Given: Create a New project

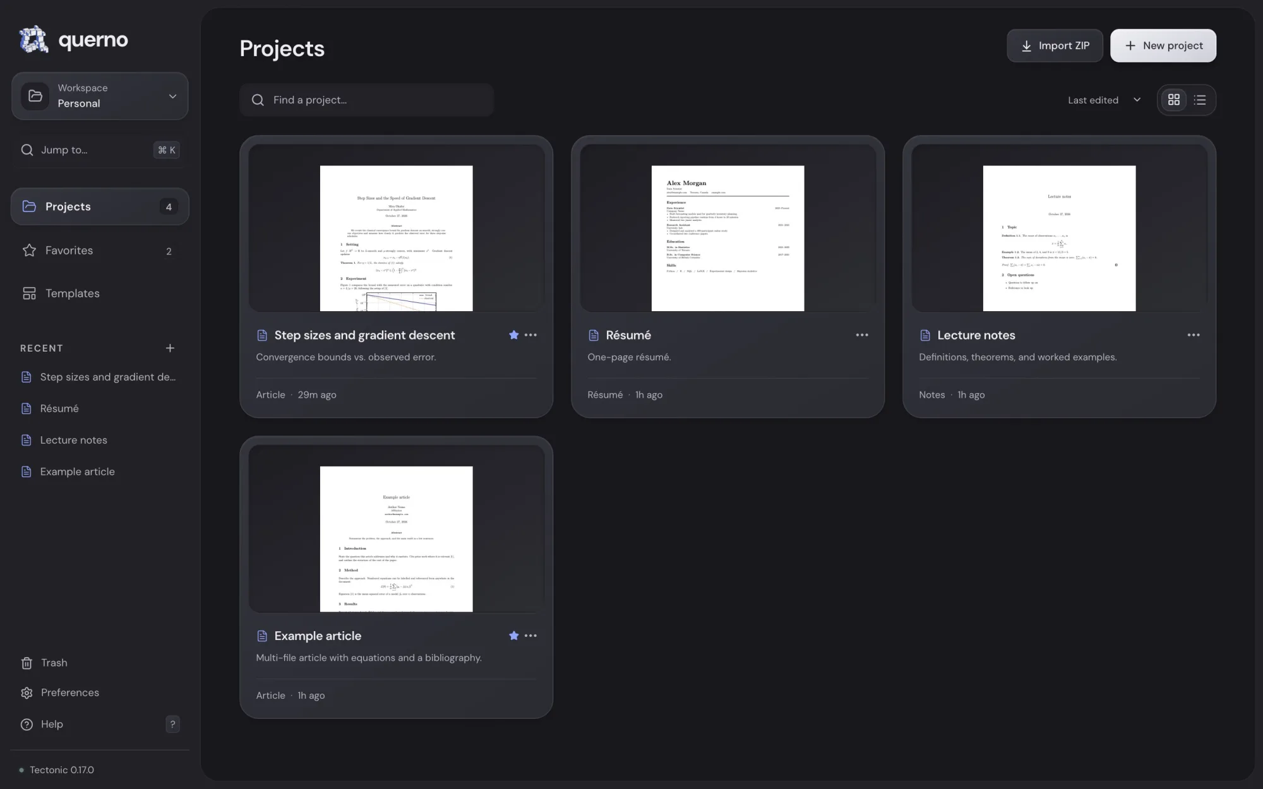Looking at the screenshot, I should [x=1163, y=45].
